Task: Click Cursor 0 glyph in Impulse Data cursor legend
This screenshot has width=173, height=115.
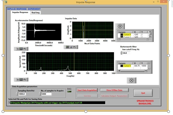Action: coord(122,35)
